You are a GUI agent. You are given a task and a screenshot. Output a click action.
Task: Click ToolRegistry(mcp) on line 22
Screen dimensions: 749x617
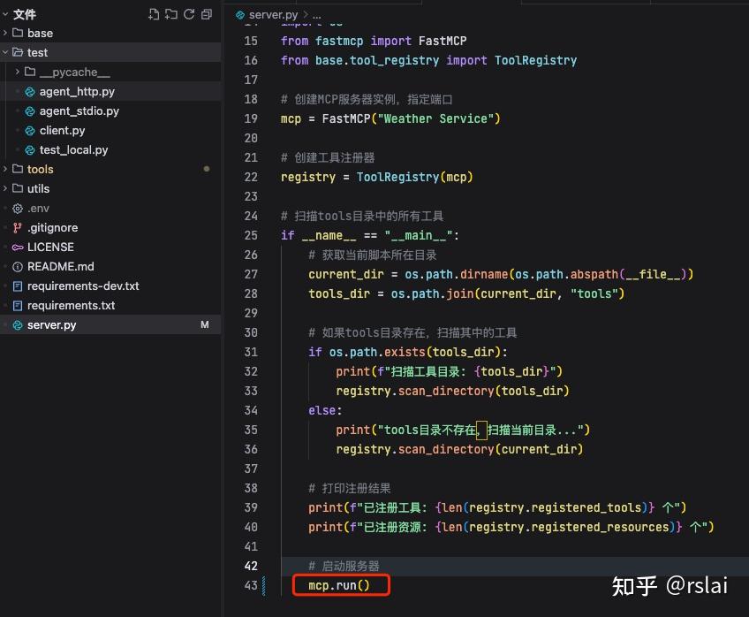coord(414,177)
